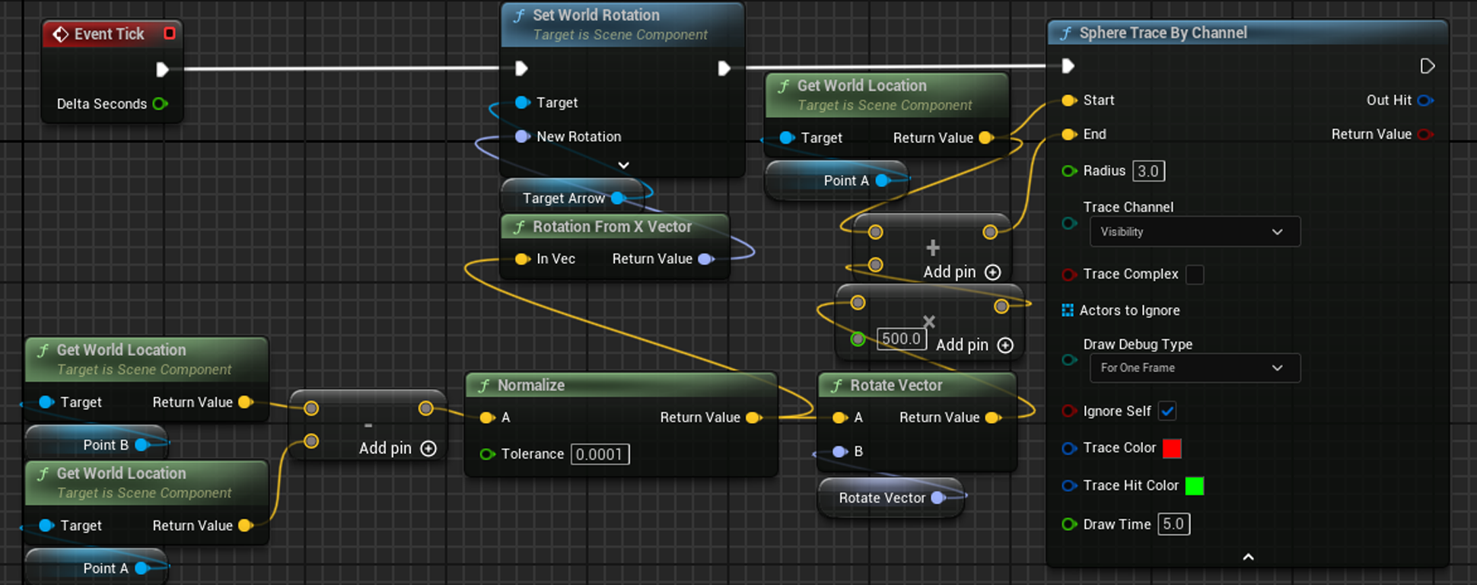The height and width of the screenshot is (585, 1477).
Task: Select the Rotation From X Vector node title
Action: tap(612, 227)
